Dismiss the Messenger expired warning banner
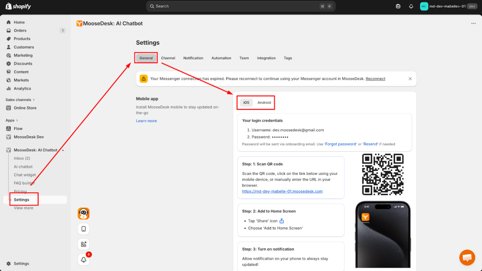The width and height of the screenshot is (482, 271). [410, 79]
